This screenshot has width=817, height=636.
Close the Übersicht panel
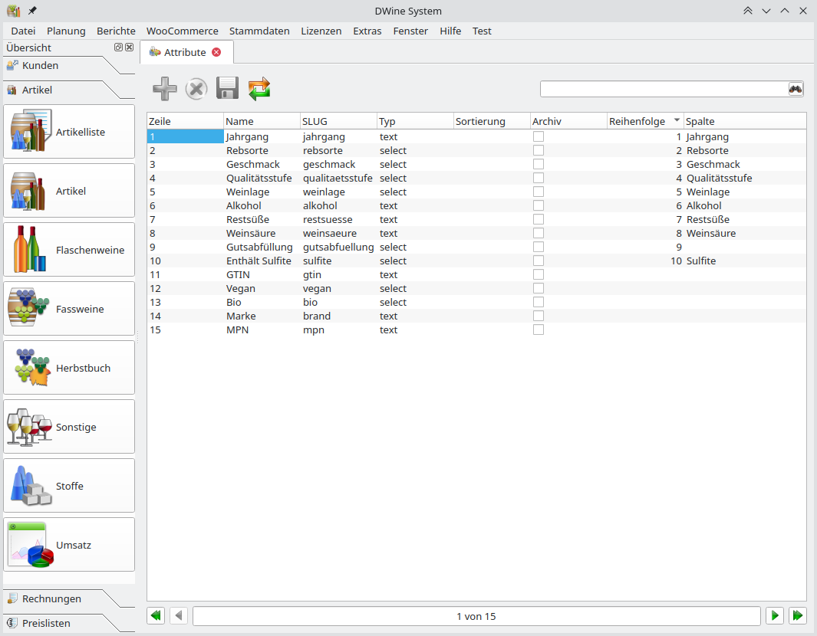point(129,48)
